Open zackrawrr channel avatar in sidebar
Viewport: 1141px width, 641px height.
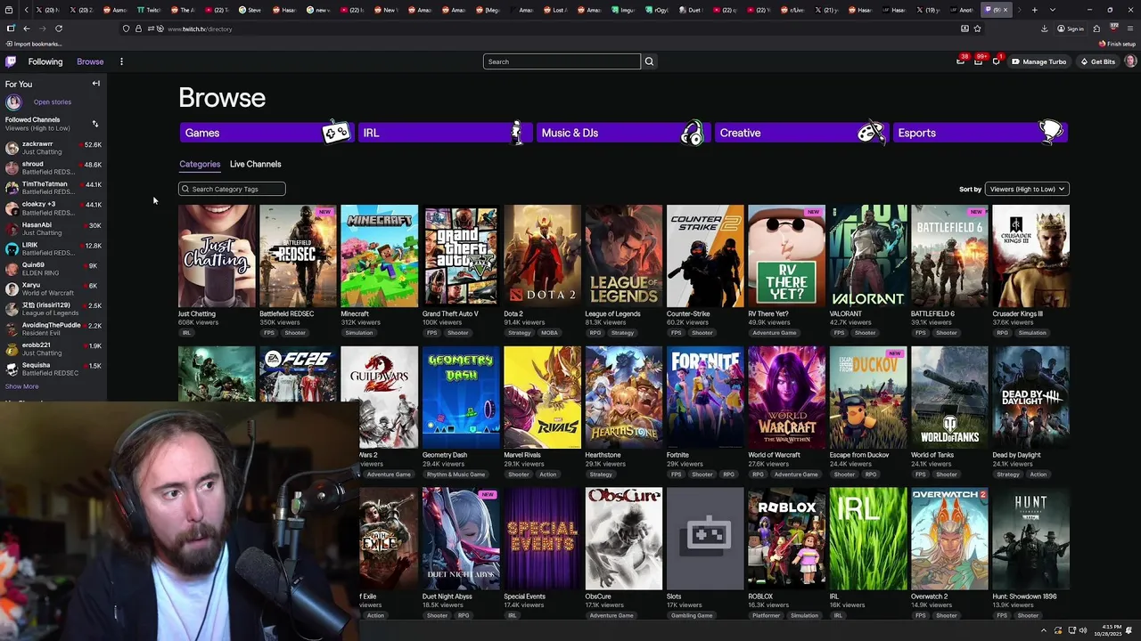(12, 148)
